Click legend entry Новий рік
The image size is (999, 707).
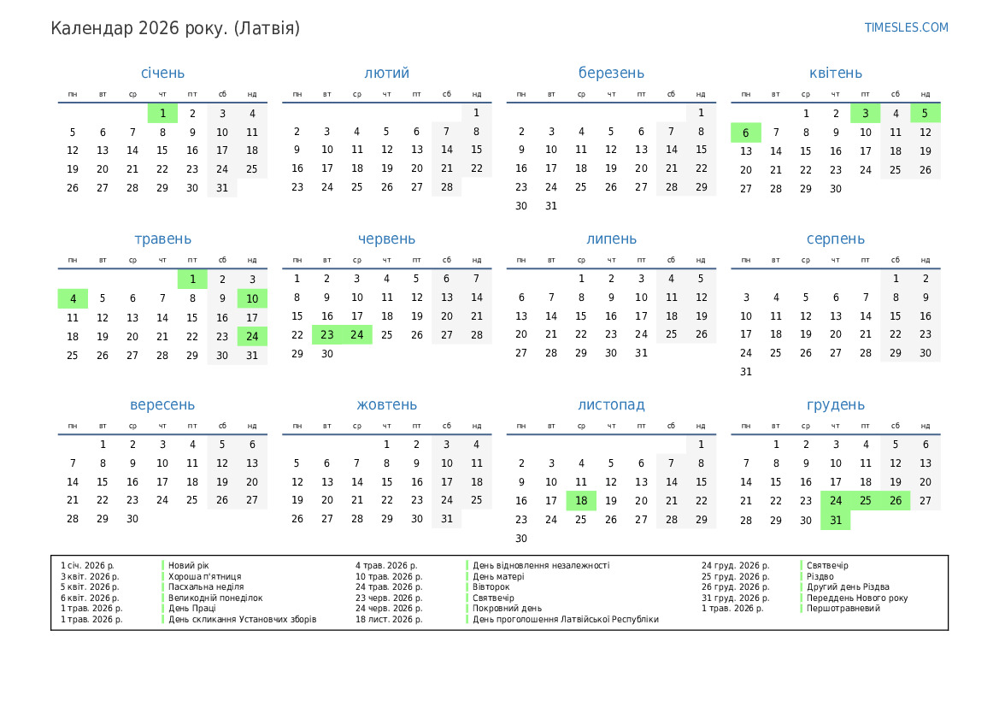189,565
